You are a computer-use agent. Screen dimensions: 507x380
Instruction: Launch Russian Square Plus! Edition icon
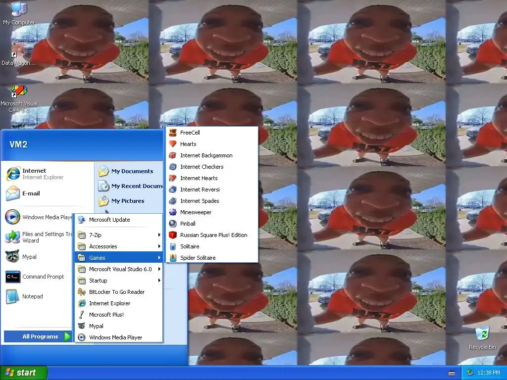pyautogui.click(x=173, y=235)
